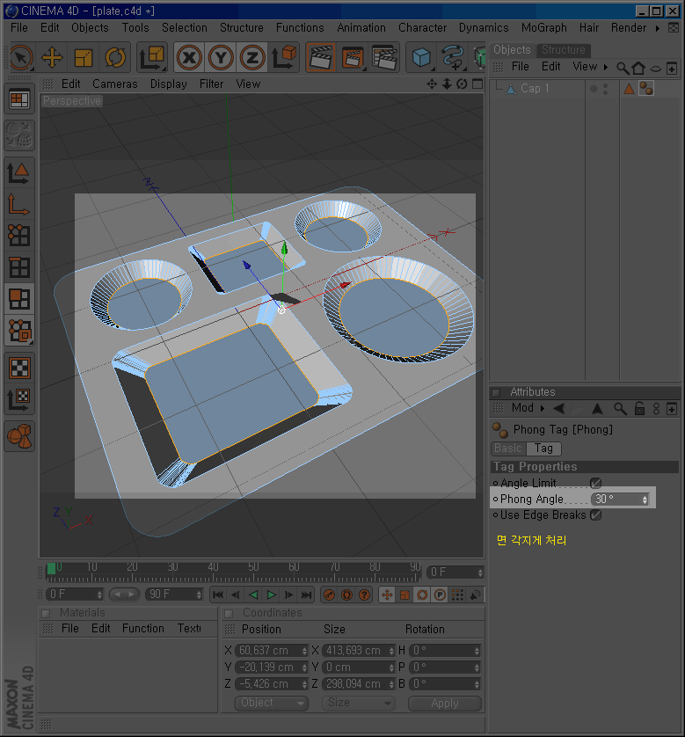
Task: Toggle position keyframe recording icon
Action: [x=387, y=595]
